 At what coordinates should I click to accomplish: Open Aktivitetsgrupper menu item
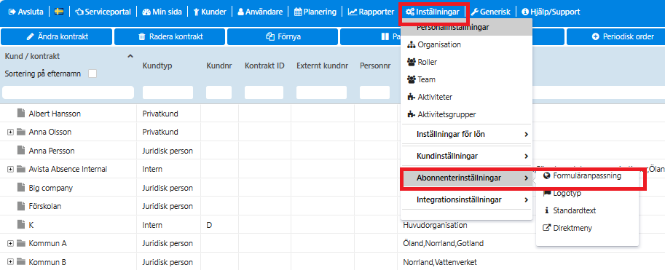tap(466, 114)
